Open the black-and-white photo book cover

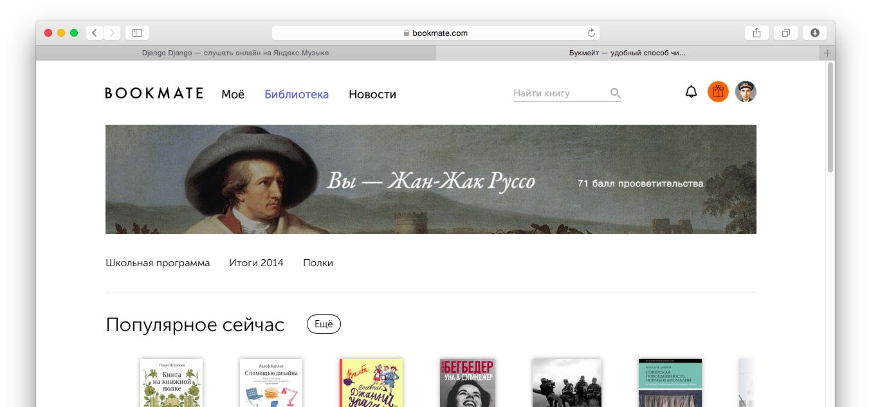pyautogui.click(x=567, y=383)
